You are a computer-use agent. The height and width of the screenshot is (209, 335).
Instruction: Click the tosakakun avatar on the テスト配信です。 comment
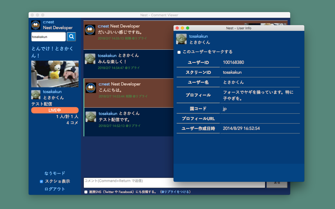click(91, 117)
